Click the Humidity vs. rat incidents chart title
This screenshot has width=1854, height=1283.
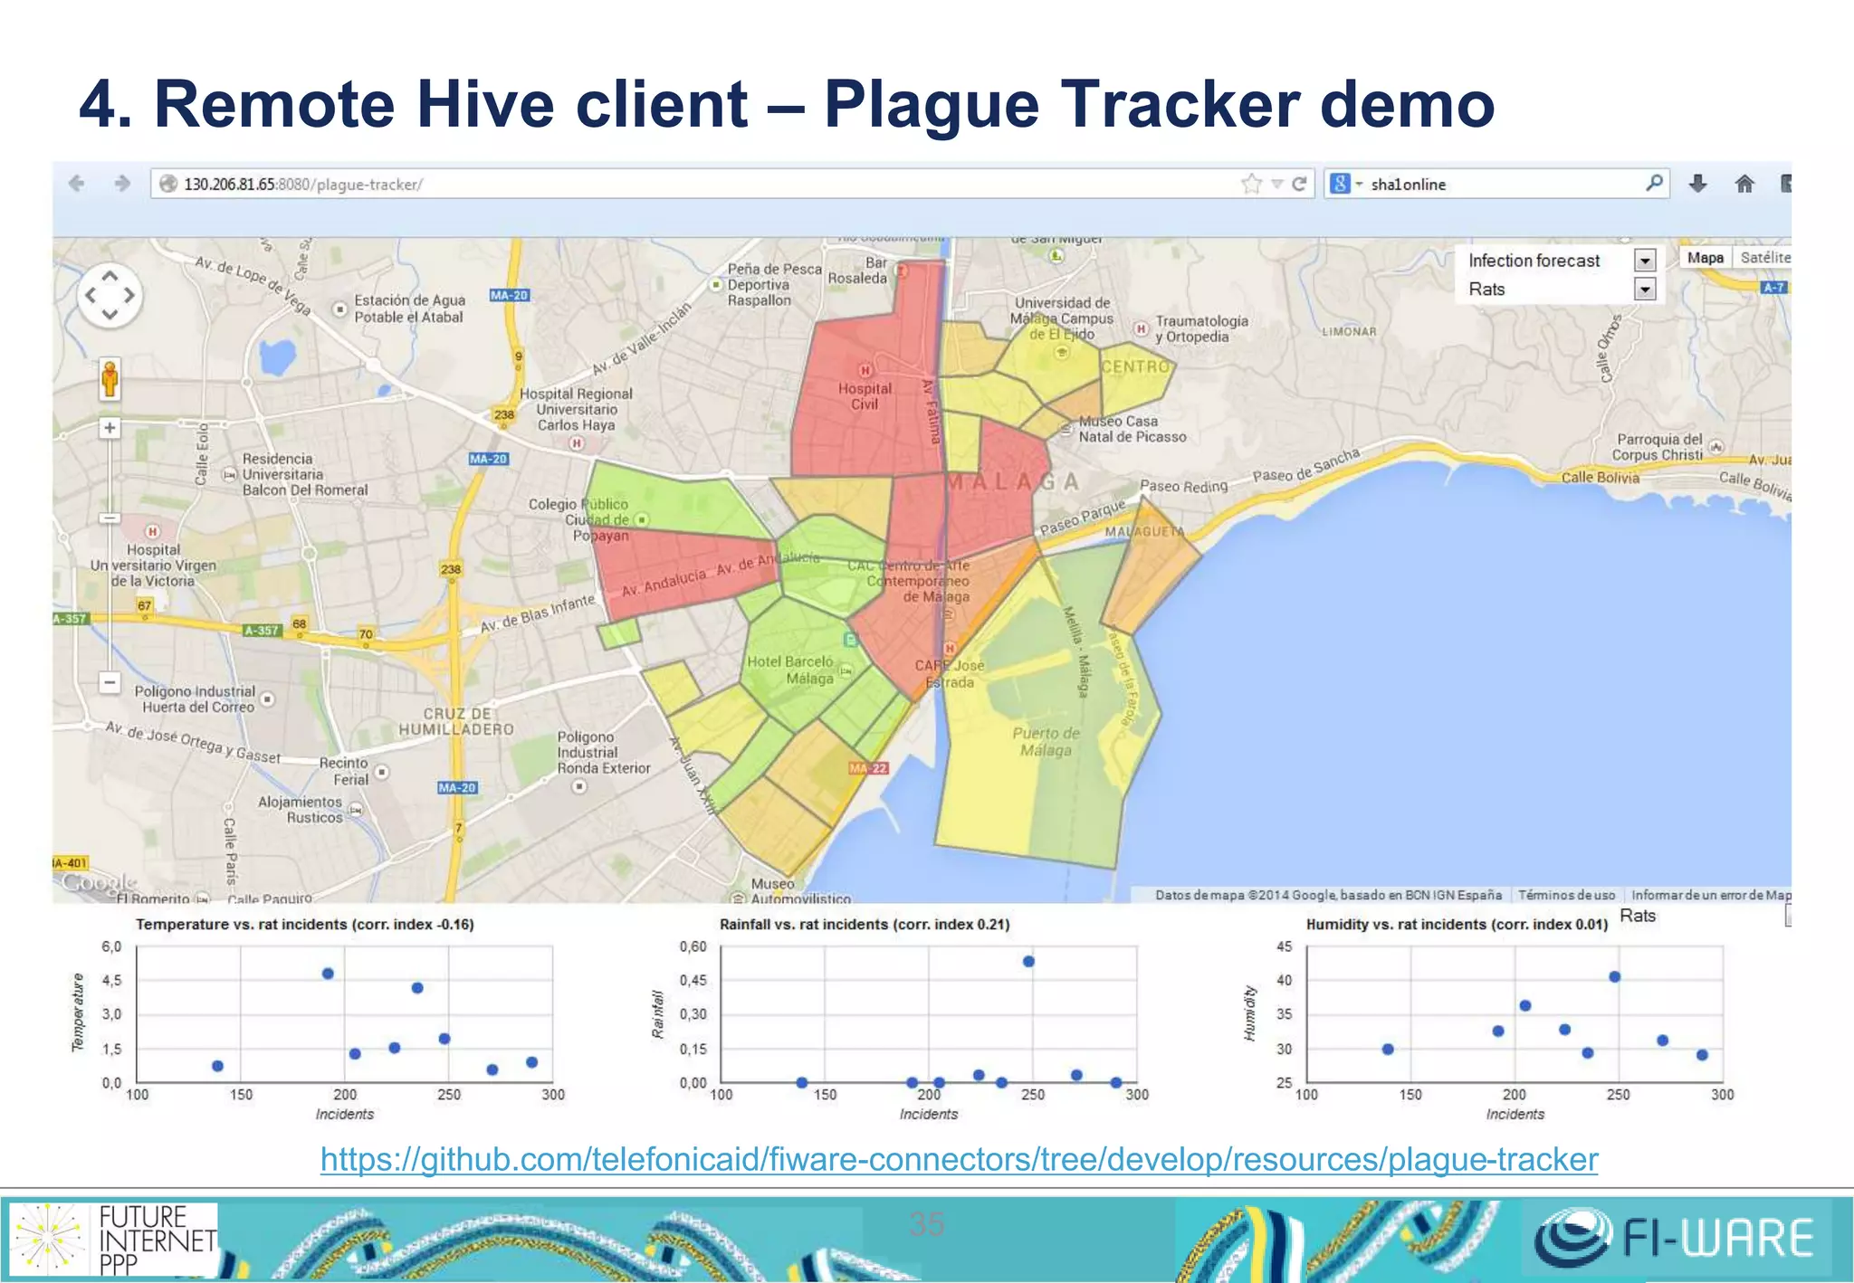(1457, 925)
